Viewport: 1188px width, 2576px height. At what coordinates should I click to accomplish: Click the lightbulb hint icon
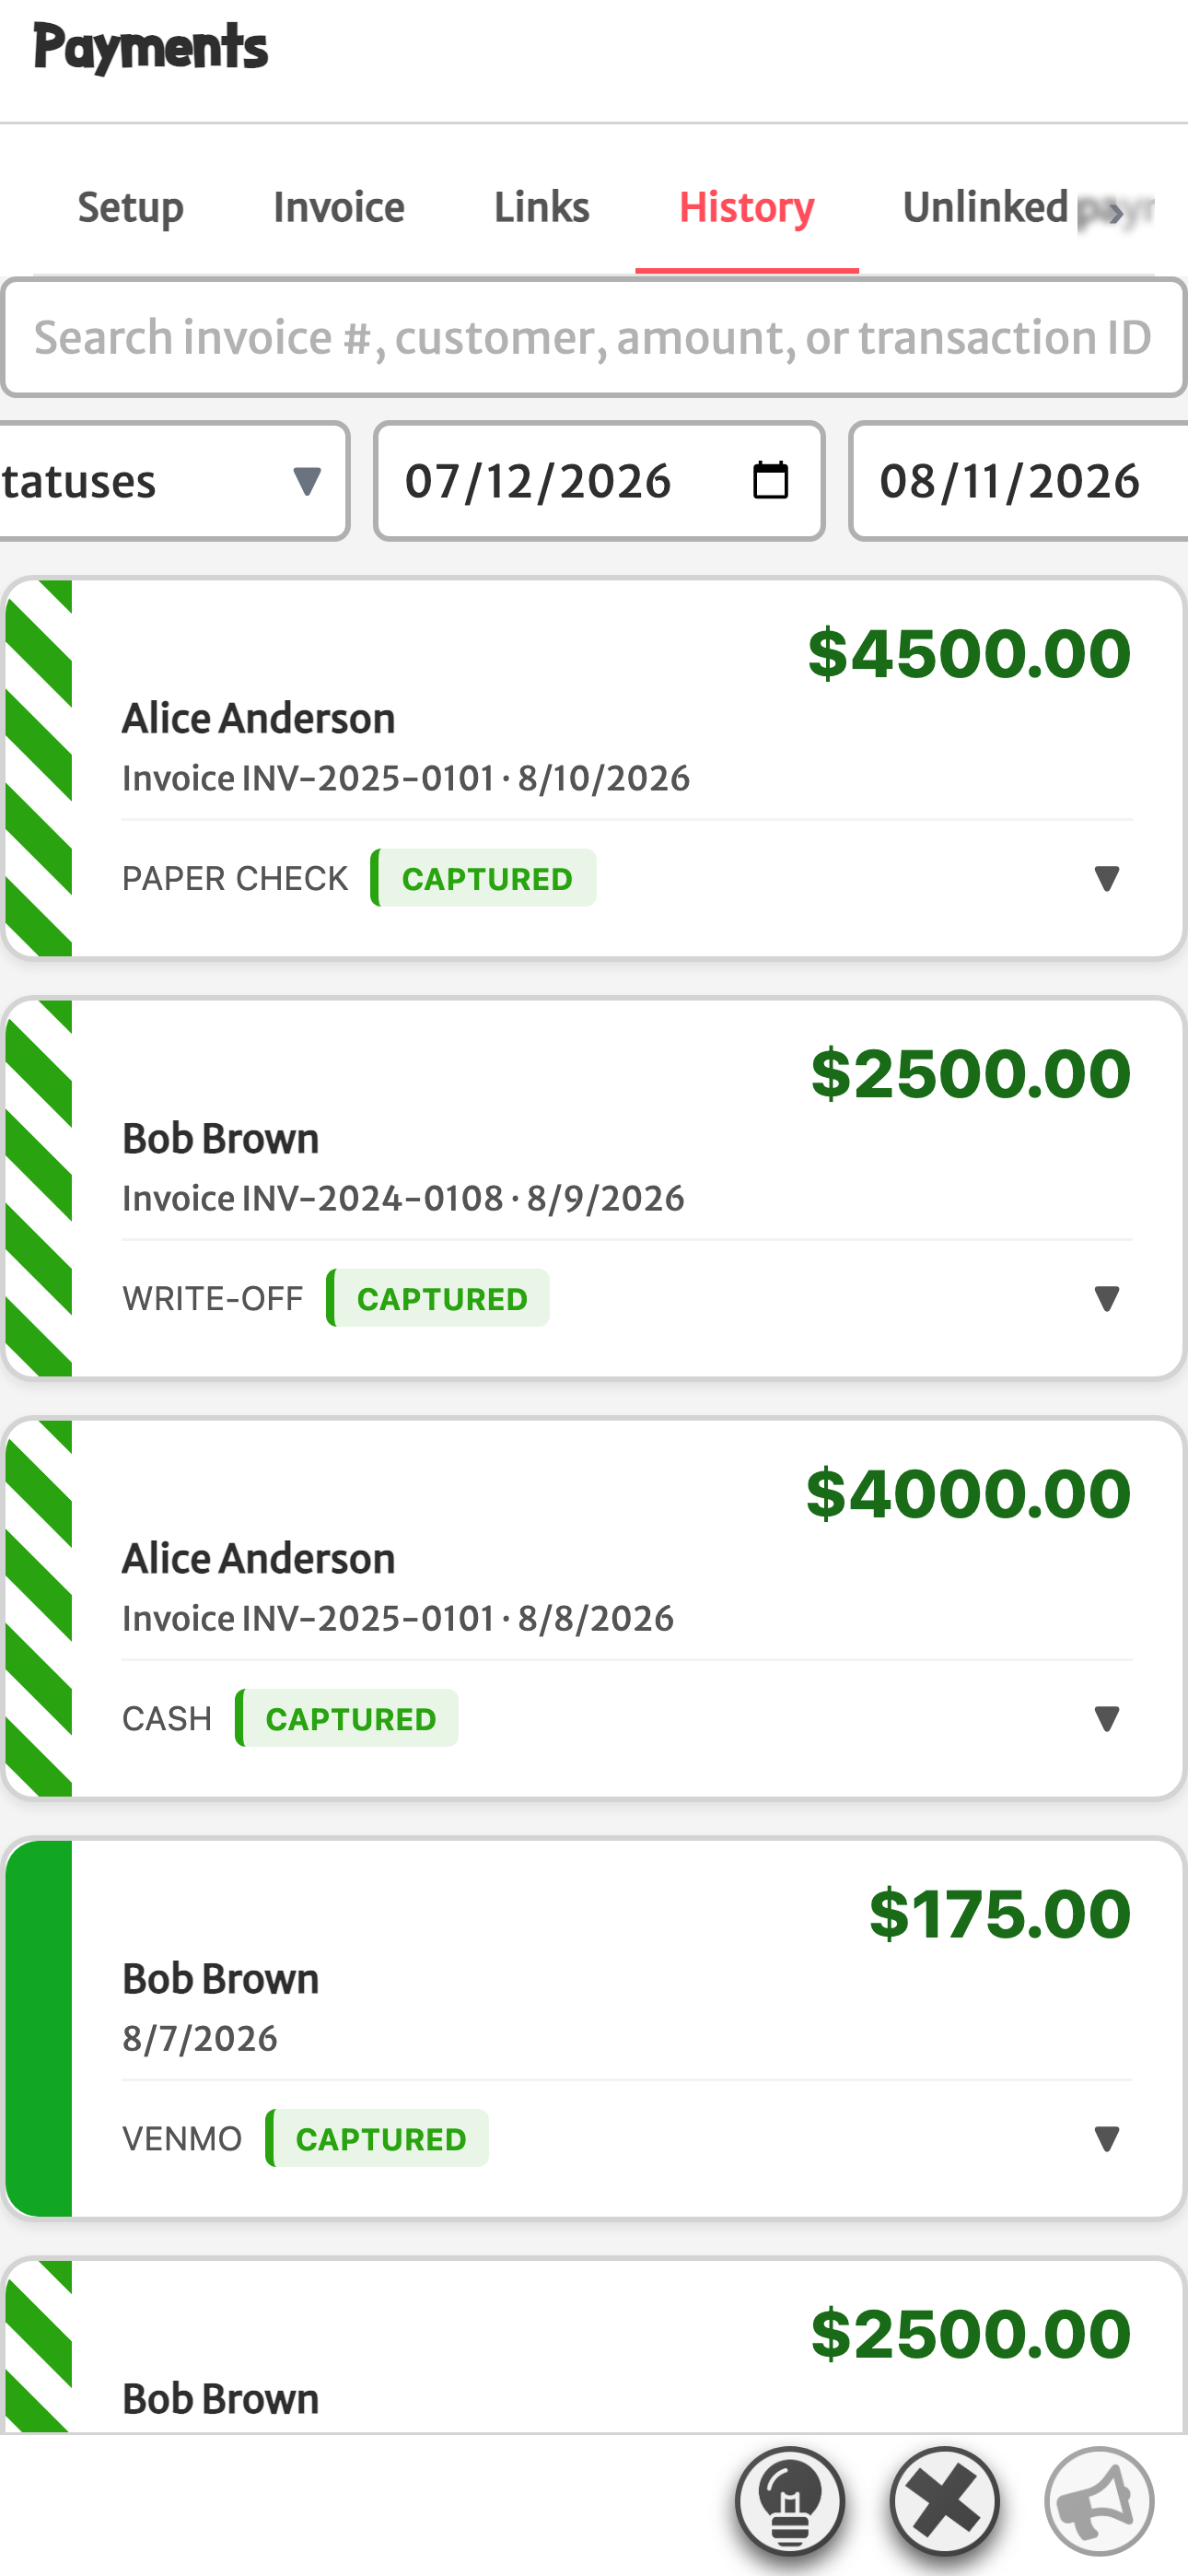[790, 2502]
